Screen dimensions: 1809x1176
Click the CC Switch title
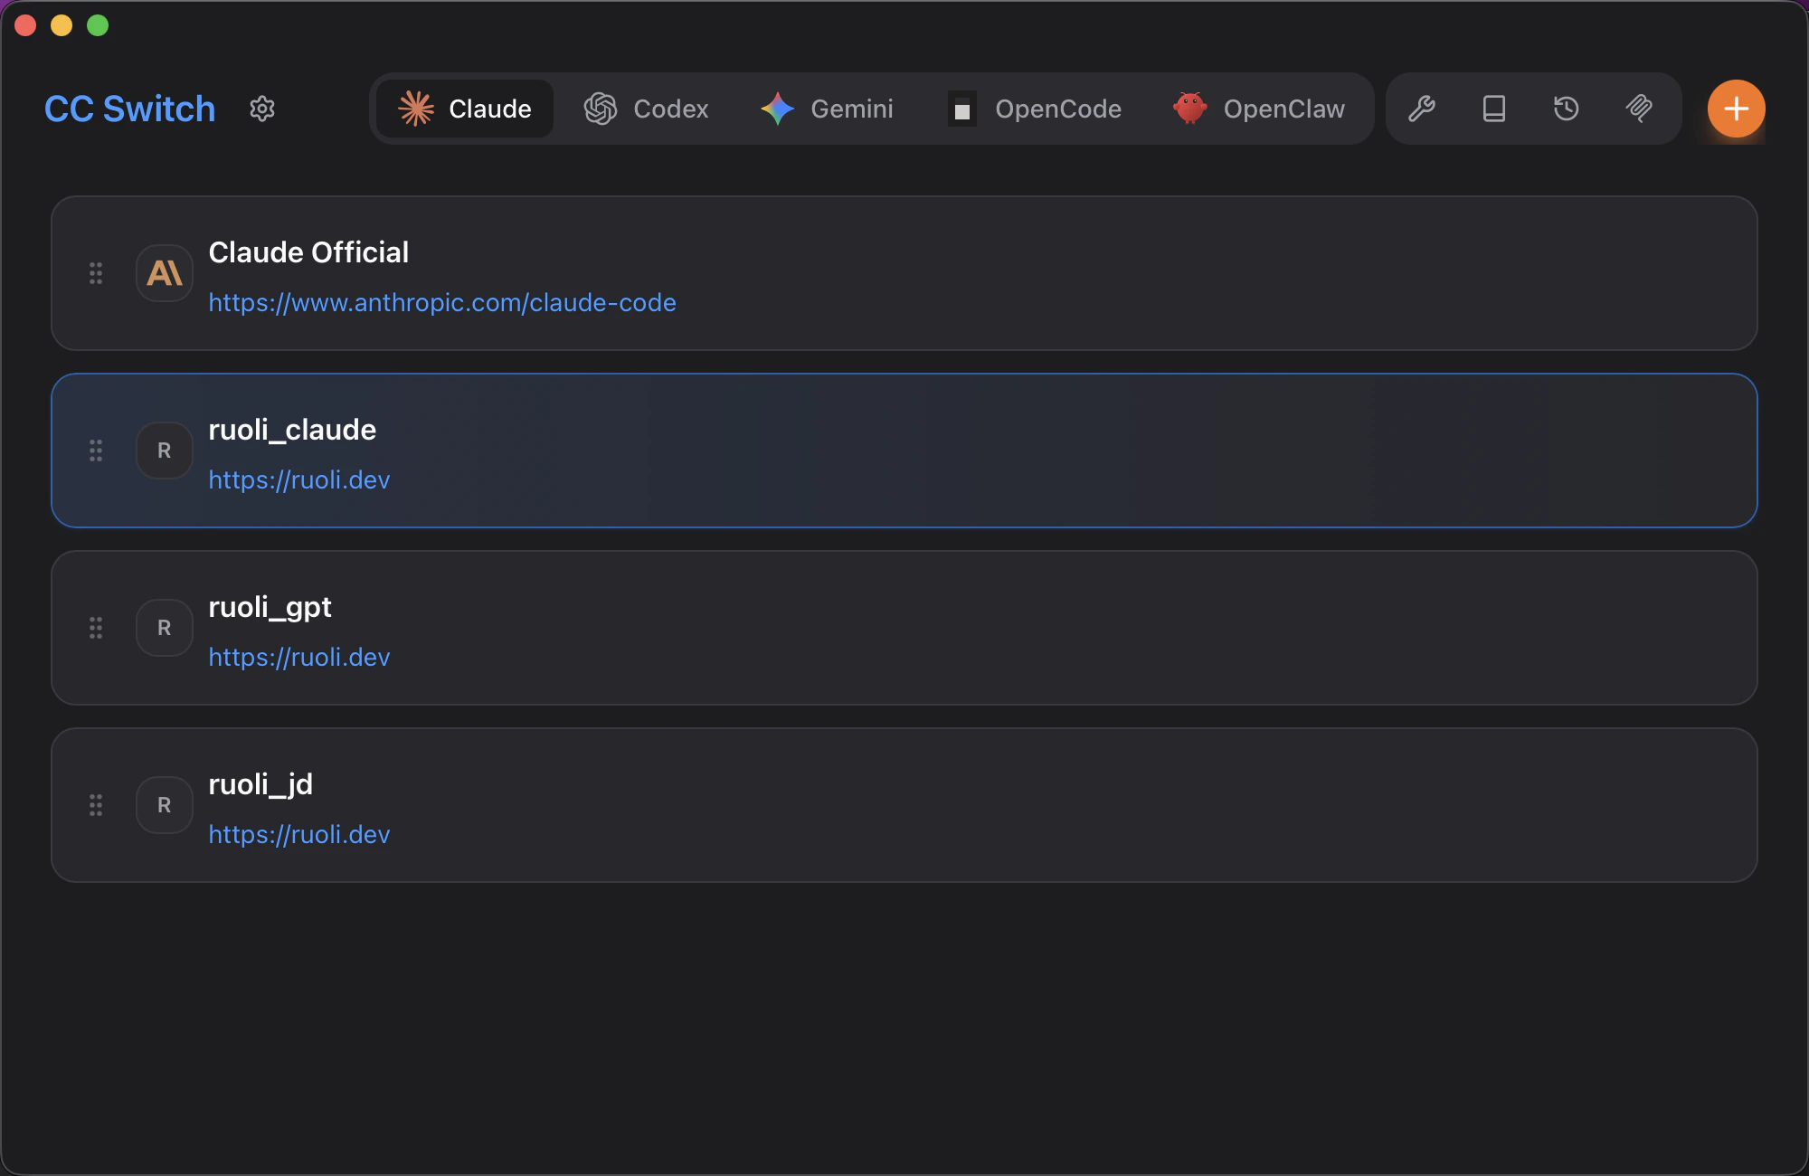[130, 109]
